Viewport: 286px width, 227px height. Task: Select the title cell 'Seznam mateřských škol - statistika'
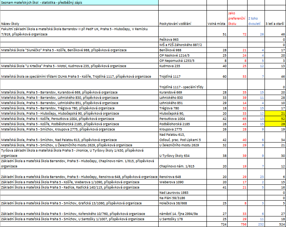(42, 3)
